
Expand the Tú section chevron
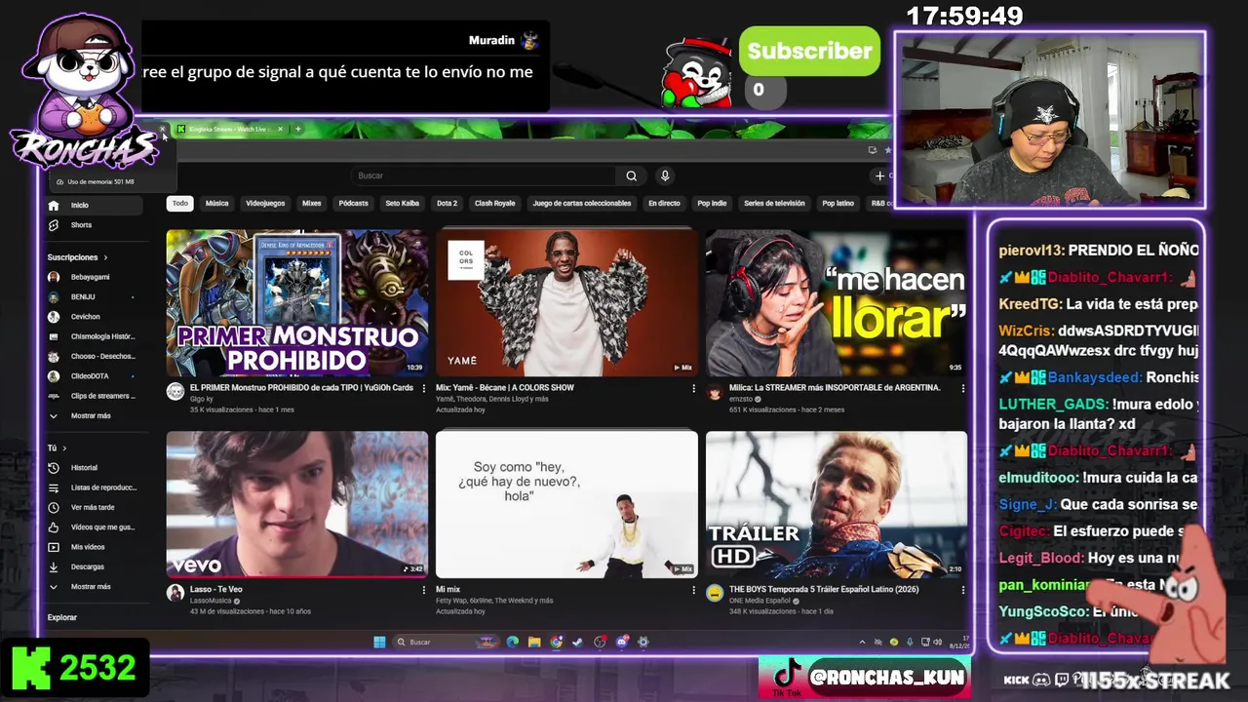pos(64,448)
